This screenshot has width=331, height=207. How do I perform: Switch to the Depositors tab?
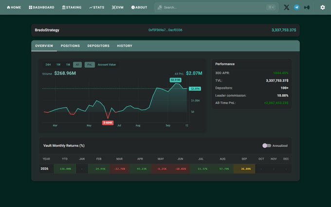(x=98, y=46)
